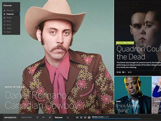Switch to the Discover tab in bottom bar
161x121 pixels.
point(58,118)
